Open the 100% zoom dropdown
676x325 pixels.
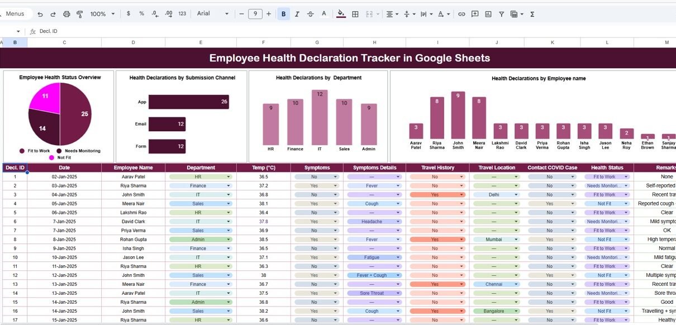(102, 14)
